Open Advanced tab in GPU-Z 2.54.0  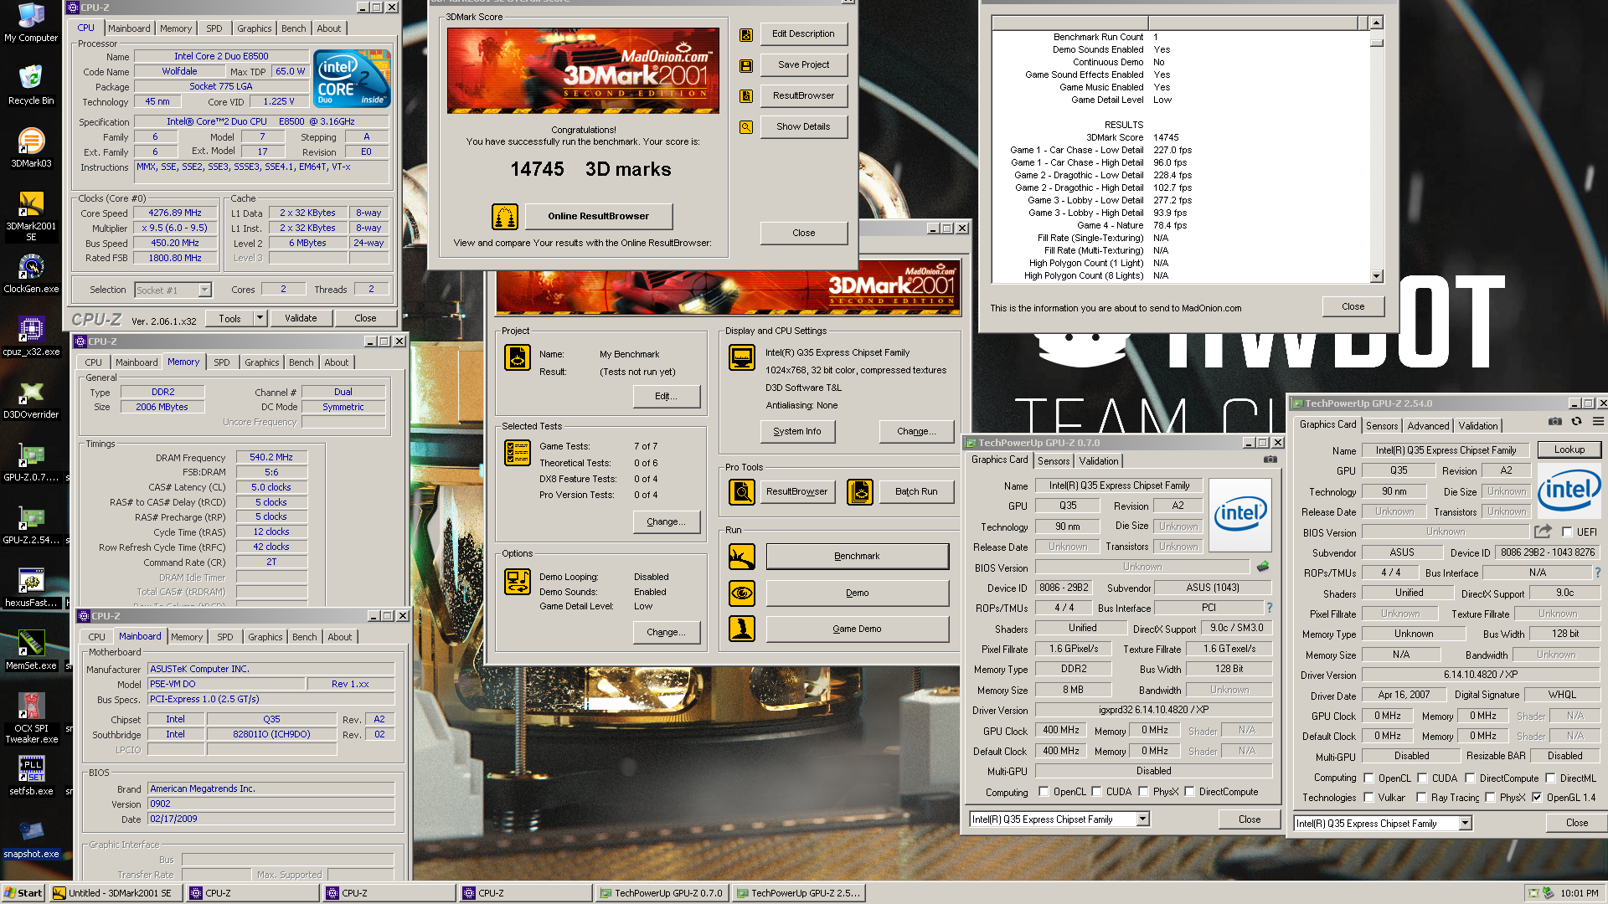pyautogui.click(x=1428, y=426)
